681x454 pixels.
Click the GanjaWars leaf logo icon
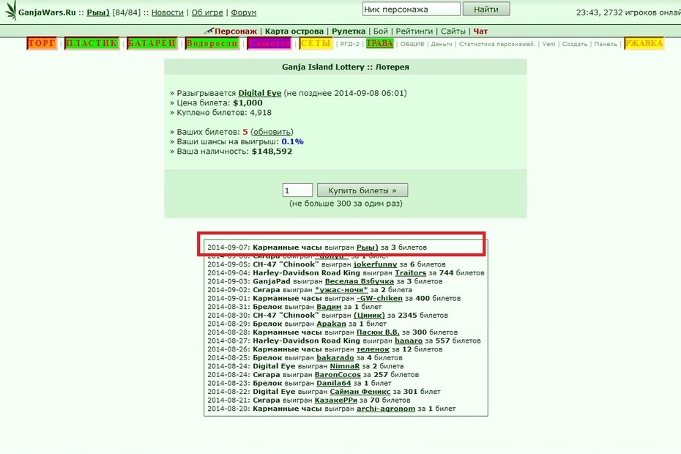click(11, 10)
